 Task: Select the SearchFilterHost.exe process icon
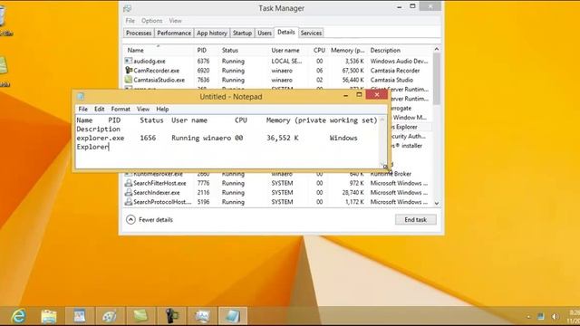pos(129,183)
